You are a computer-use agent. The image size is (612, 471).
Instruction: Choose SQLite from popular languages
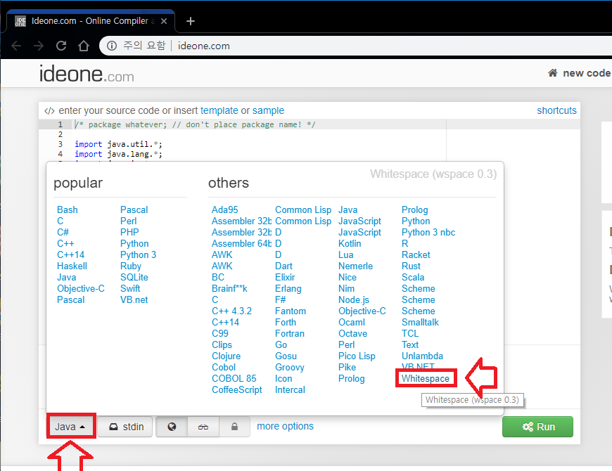click(134, 278)
